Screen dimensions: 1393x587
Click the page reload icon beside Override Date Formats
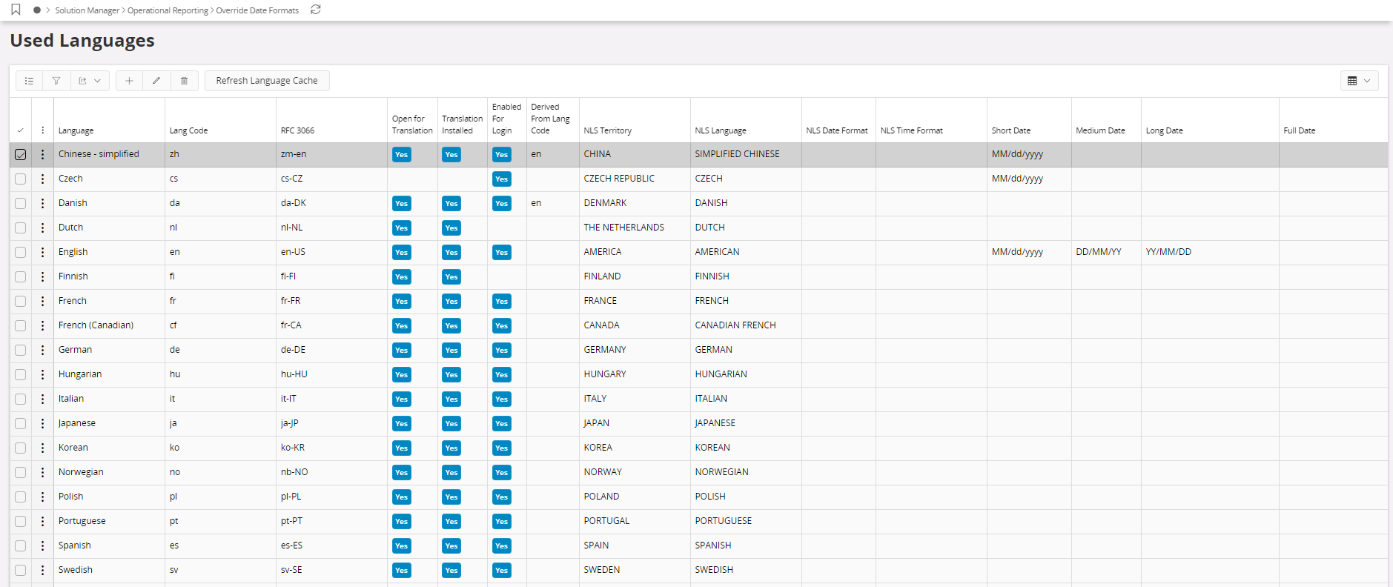point(316,10)
